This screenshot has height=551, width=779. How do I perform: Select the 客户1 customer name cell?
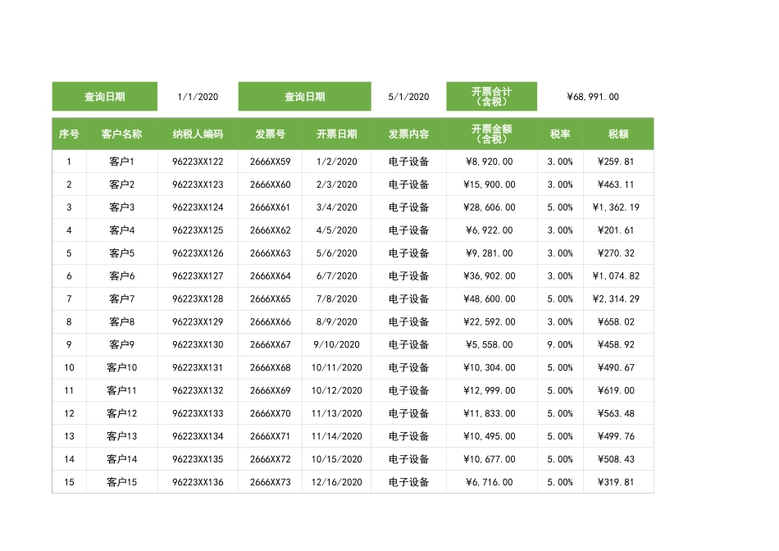coord(121,162)
